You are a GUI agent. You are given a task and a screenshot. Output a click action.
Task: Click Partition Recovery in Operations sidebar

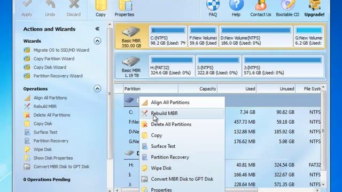(x=46, y=141)
